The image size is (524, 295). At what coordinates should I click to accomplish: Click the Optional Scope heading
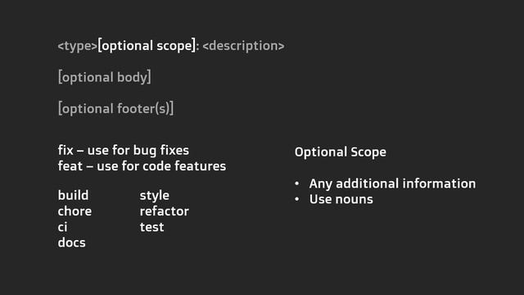tap(341, 152)
